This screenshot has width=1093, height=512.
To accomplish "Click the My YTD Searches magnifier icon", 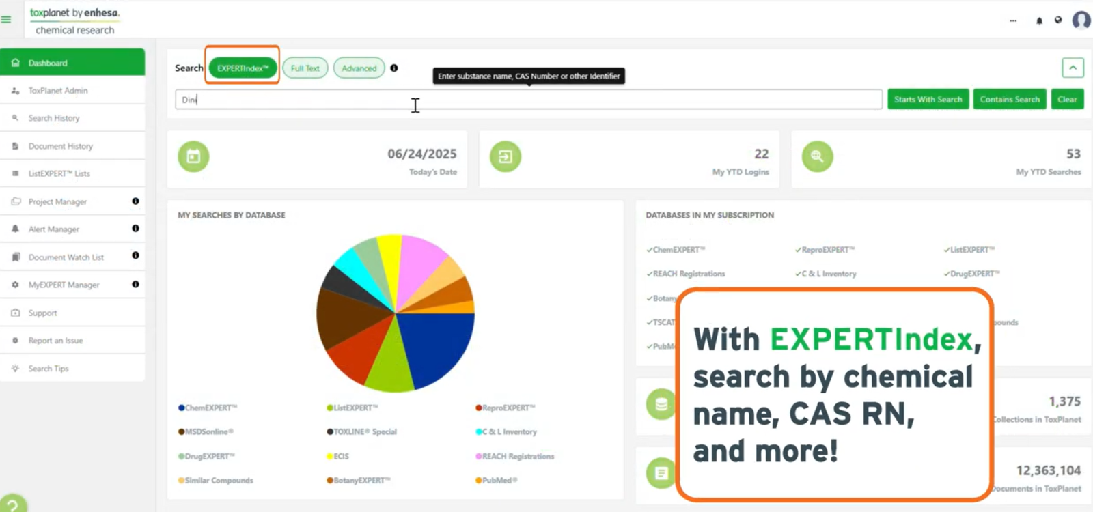I will (x=817, y=157).
